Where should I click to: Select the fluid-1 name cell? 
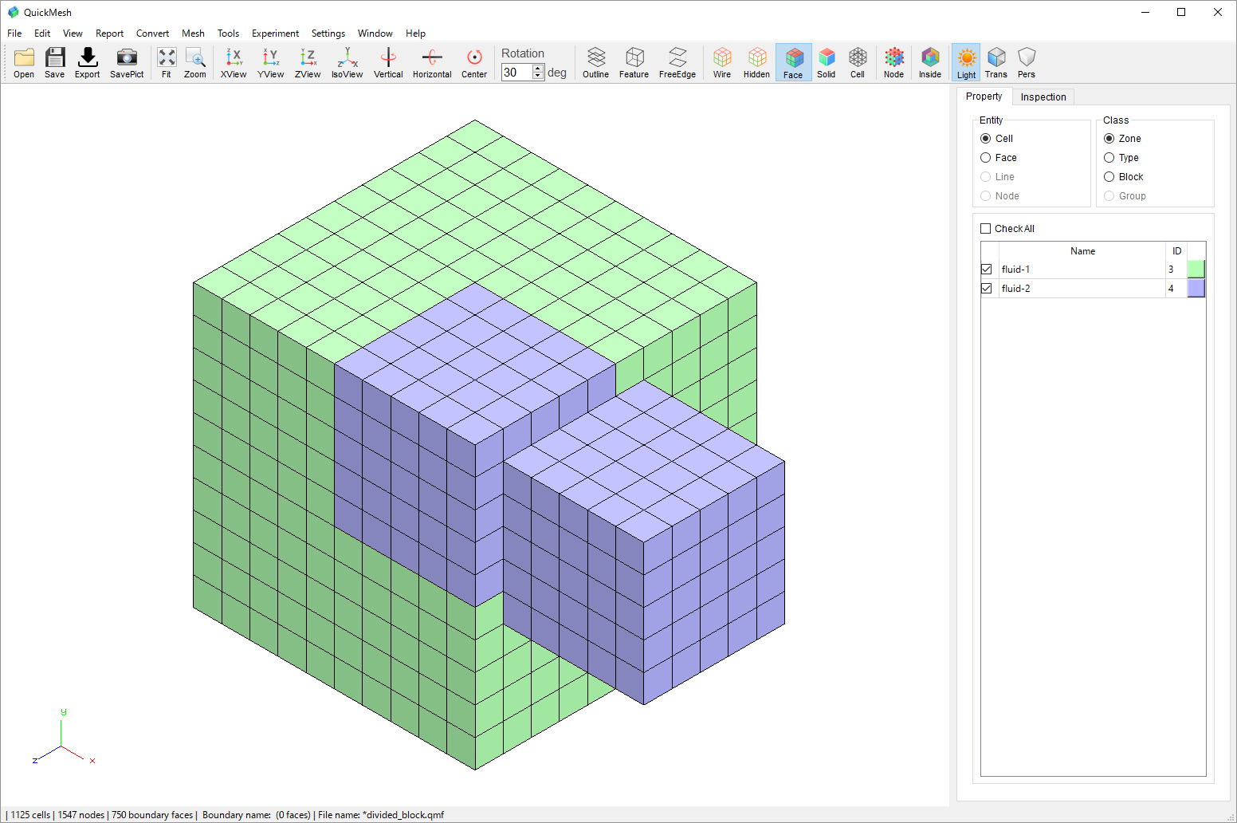[x=1082, y=270]
